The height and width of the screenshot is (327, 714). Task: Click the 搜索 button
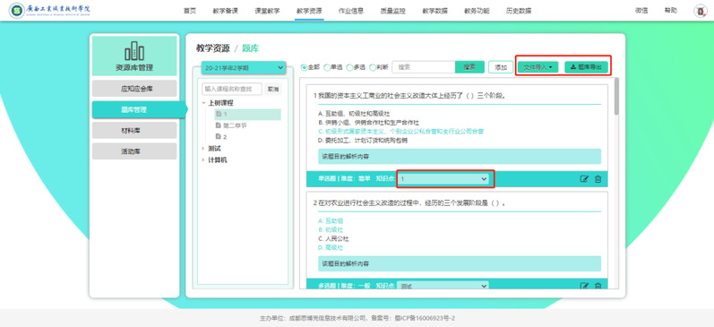(469, 67)
